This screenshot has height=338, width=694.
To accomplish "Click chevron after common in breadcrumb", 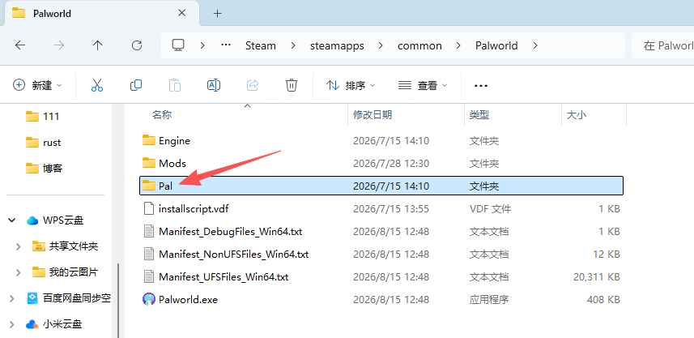I will click(458, 45).
